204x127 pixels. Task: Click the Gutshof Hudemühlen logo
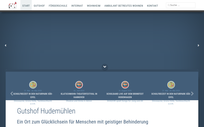[x=13, y=5]
